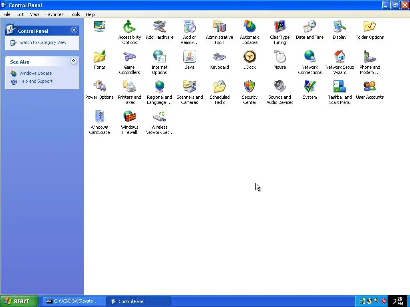This screenshot has width=410, height=307.
Task: Open ClearType Tuning icon
Action: point(280,26)
